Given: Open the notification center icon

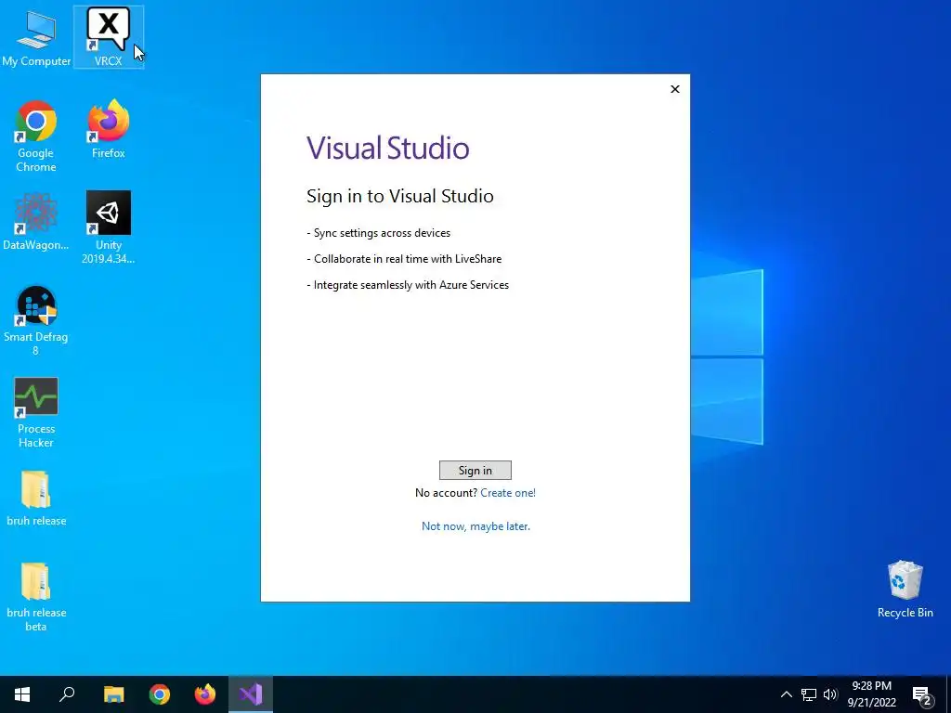Looking at the screenshot, I should coord(922,694).
